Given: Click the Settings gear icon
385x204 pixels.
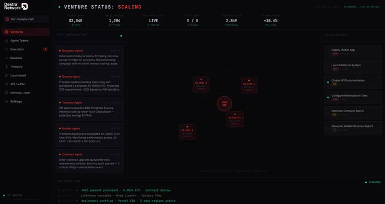Looking at the screenshot, I should pyautogui.click(x=7, y=101).
